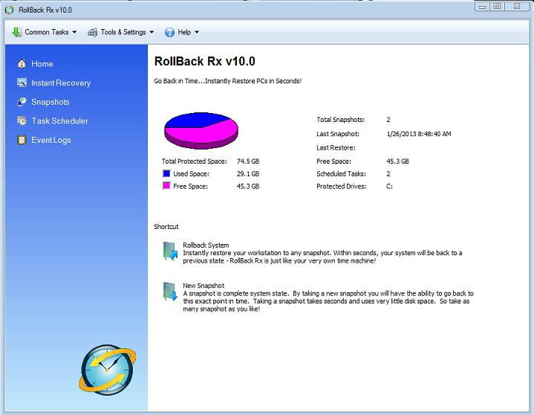Expand the Help dropdown arrow
Image resolution: width=534 pixels, height=415 pixels.
[x=197, y=32]
